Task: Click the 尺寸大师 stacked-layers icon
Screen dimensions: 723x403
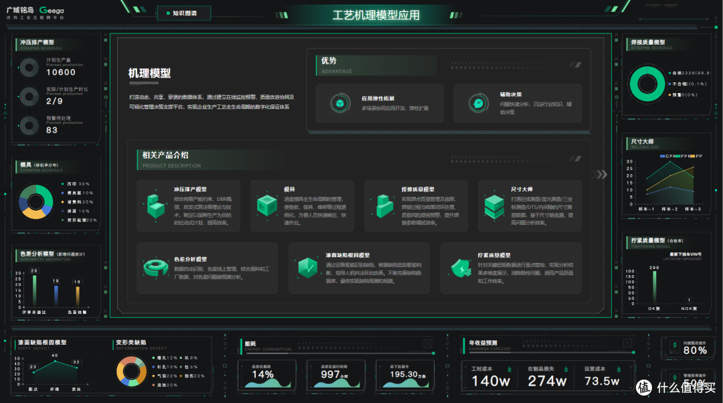Action: coord(494,206)
